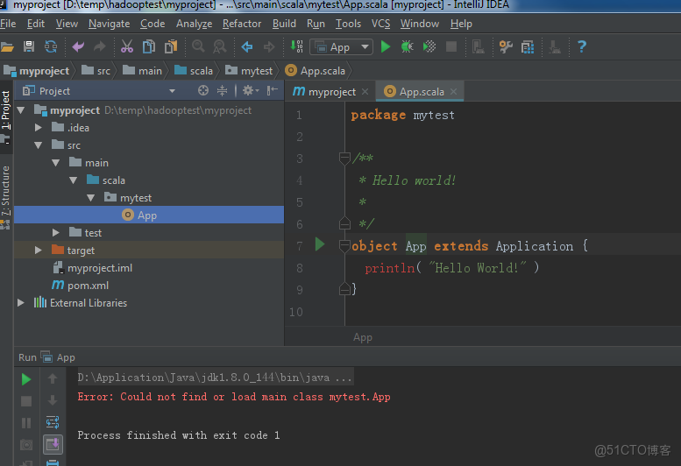The image size is (681, 466).
Task: Click the scroll from source target icon
Action: pos(203,91)
